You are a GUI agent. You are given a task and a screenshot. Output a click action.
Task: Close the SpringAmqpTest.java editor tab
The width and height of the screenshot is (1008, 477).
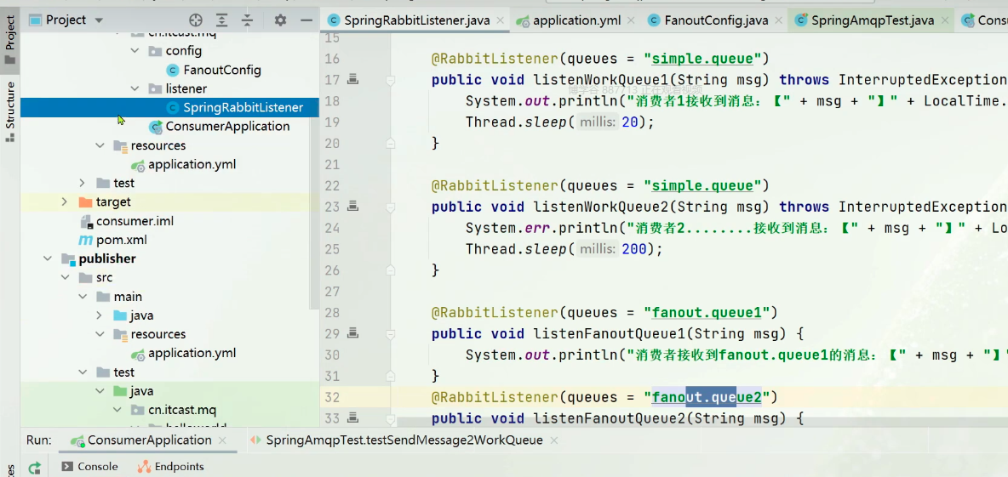click(944, 20)
